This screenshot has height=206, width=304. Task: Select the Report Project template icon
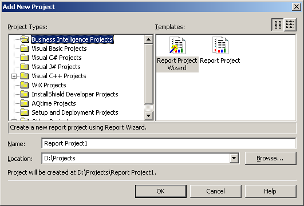pyautogui.click(x=220, y=46)
